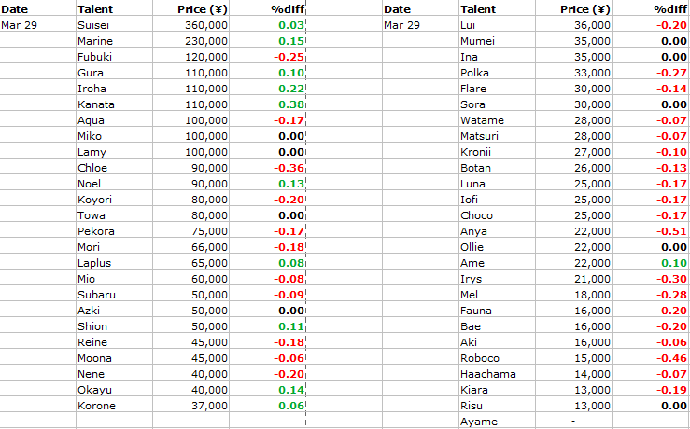Image resolution: width=690 pixels, height=429 pixels.
Task: Select Fubuki's -0.25 percent diff cell
Action: tap(268, 57)
